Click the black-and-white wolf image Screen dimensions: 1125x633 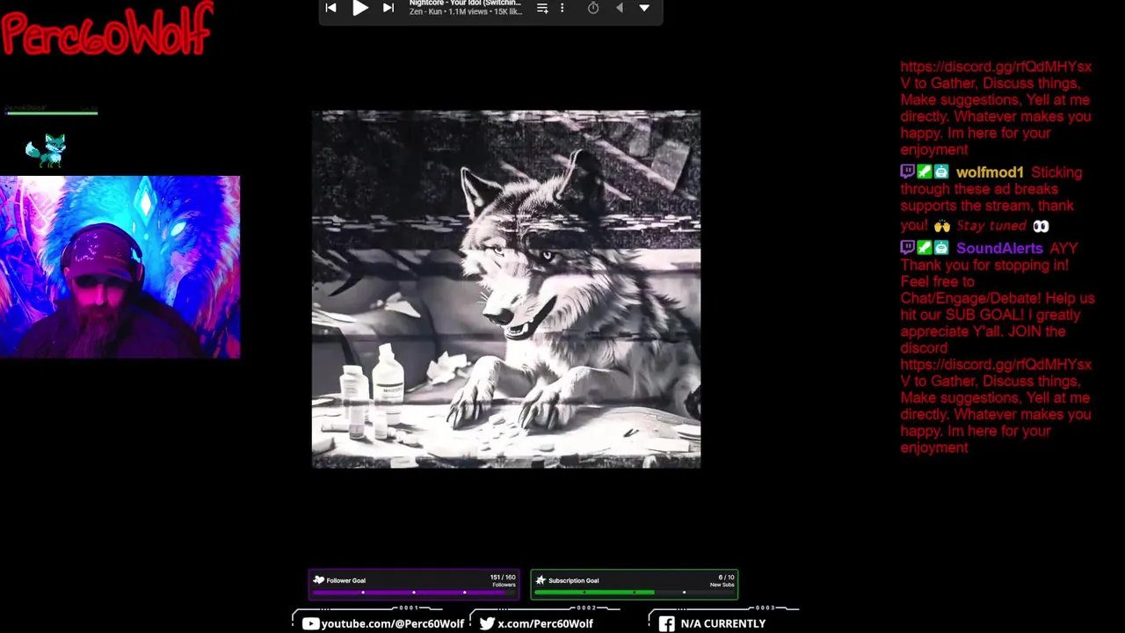click(506, 288)
